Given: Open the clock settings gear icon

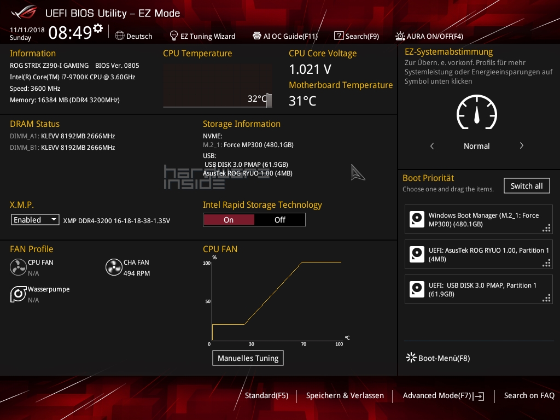Looking at the screenshot, I should coord(98,28).
